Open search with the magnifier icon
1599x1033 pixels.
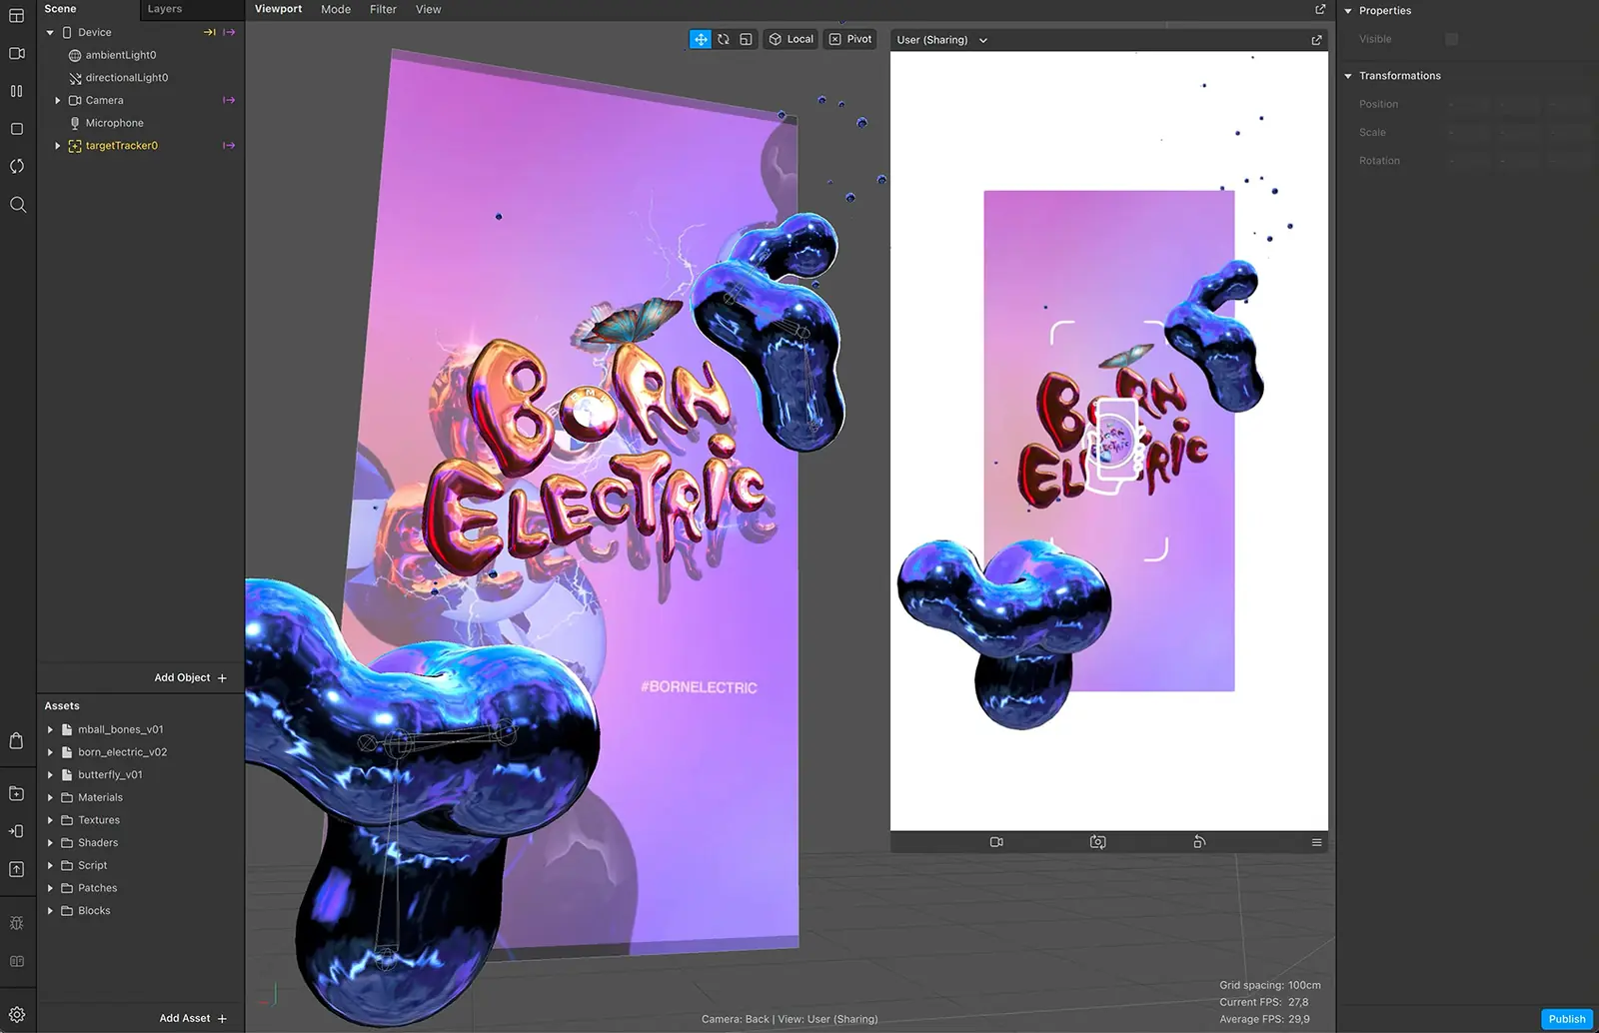pos(17,205)
